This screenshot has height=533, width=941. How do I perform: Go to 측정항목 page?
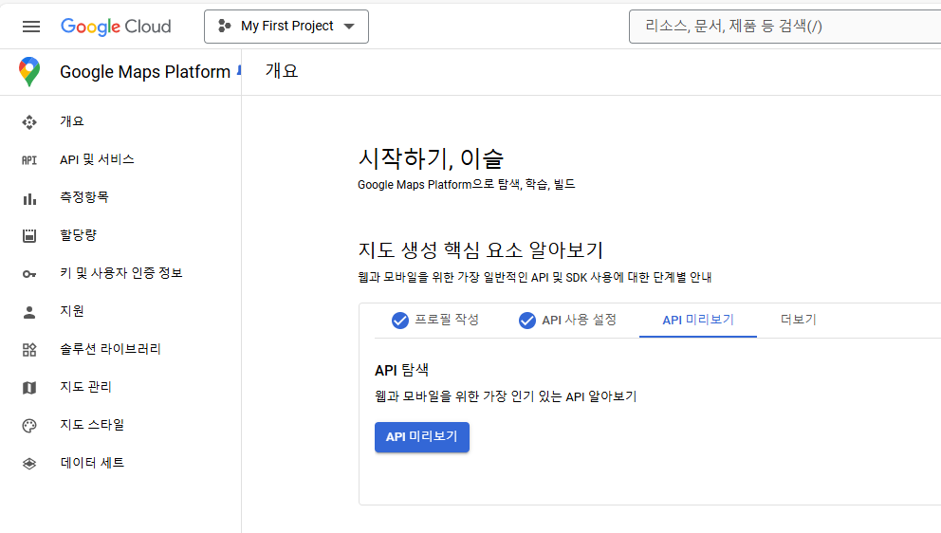point(120,197)
